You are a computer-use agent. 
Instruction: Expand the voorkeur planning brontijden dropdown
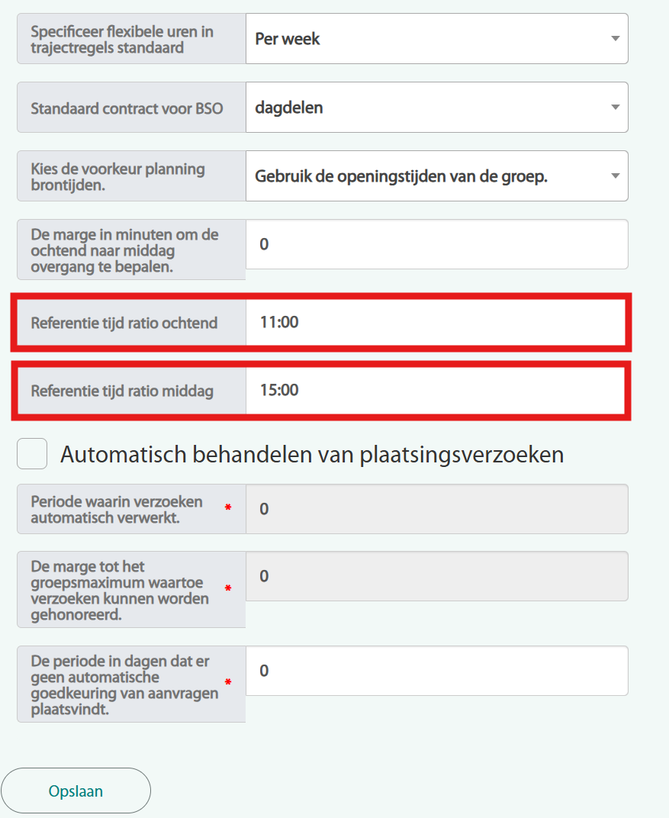point(427,176)
